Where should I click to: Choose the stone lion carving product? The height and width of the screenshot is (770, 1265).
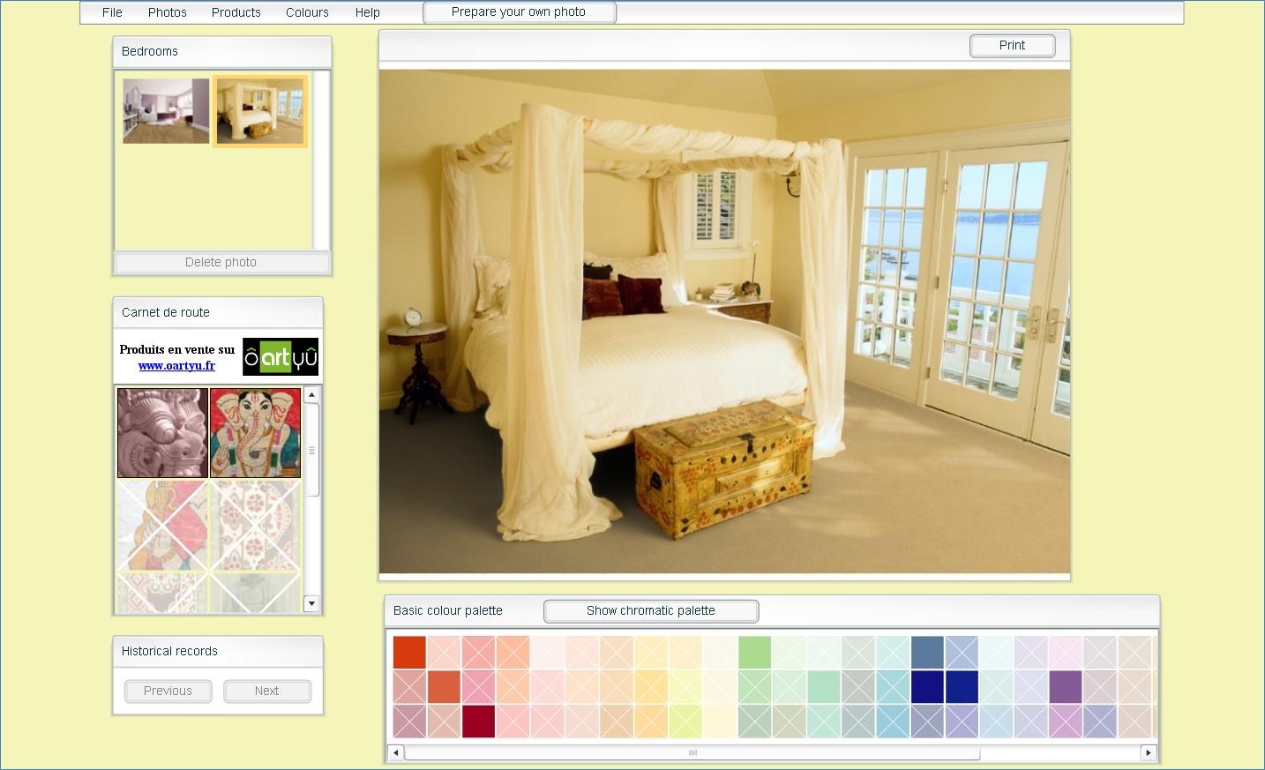162,433
